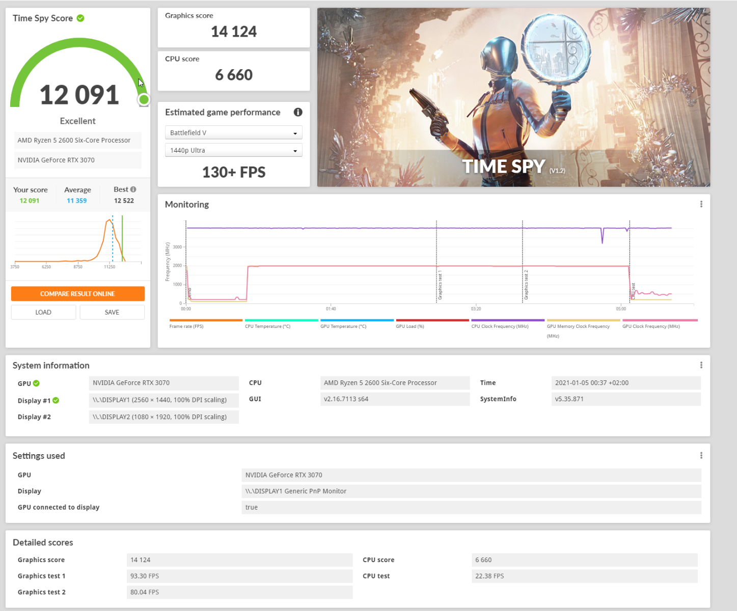Open the Settings used three-dot menu

click(701, 456)
